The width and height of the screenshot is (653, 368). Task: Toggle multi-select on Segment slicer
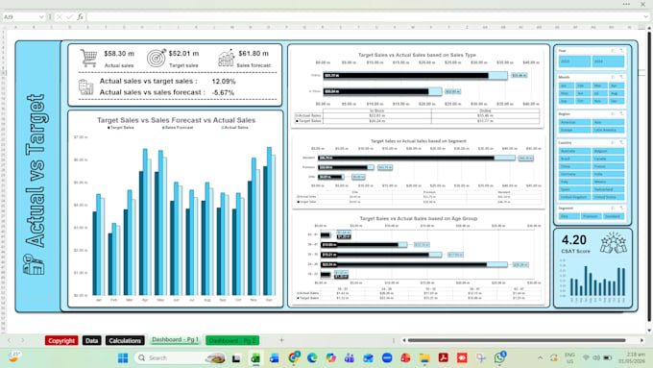coord(613,208)
